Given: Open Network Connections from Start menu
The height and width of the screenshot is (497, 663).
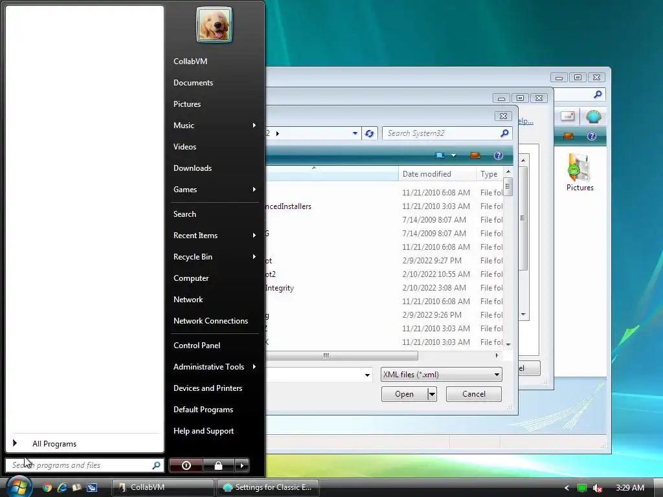Looking at the screenshot, I should coord(210,321).
